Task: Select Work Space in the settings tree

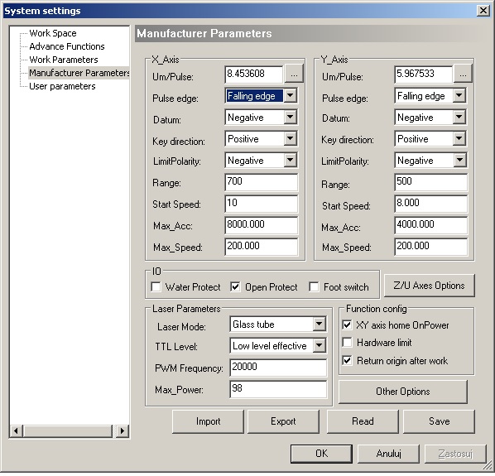Action: tap(53, 33)
